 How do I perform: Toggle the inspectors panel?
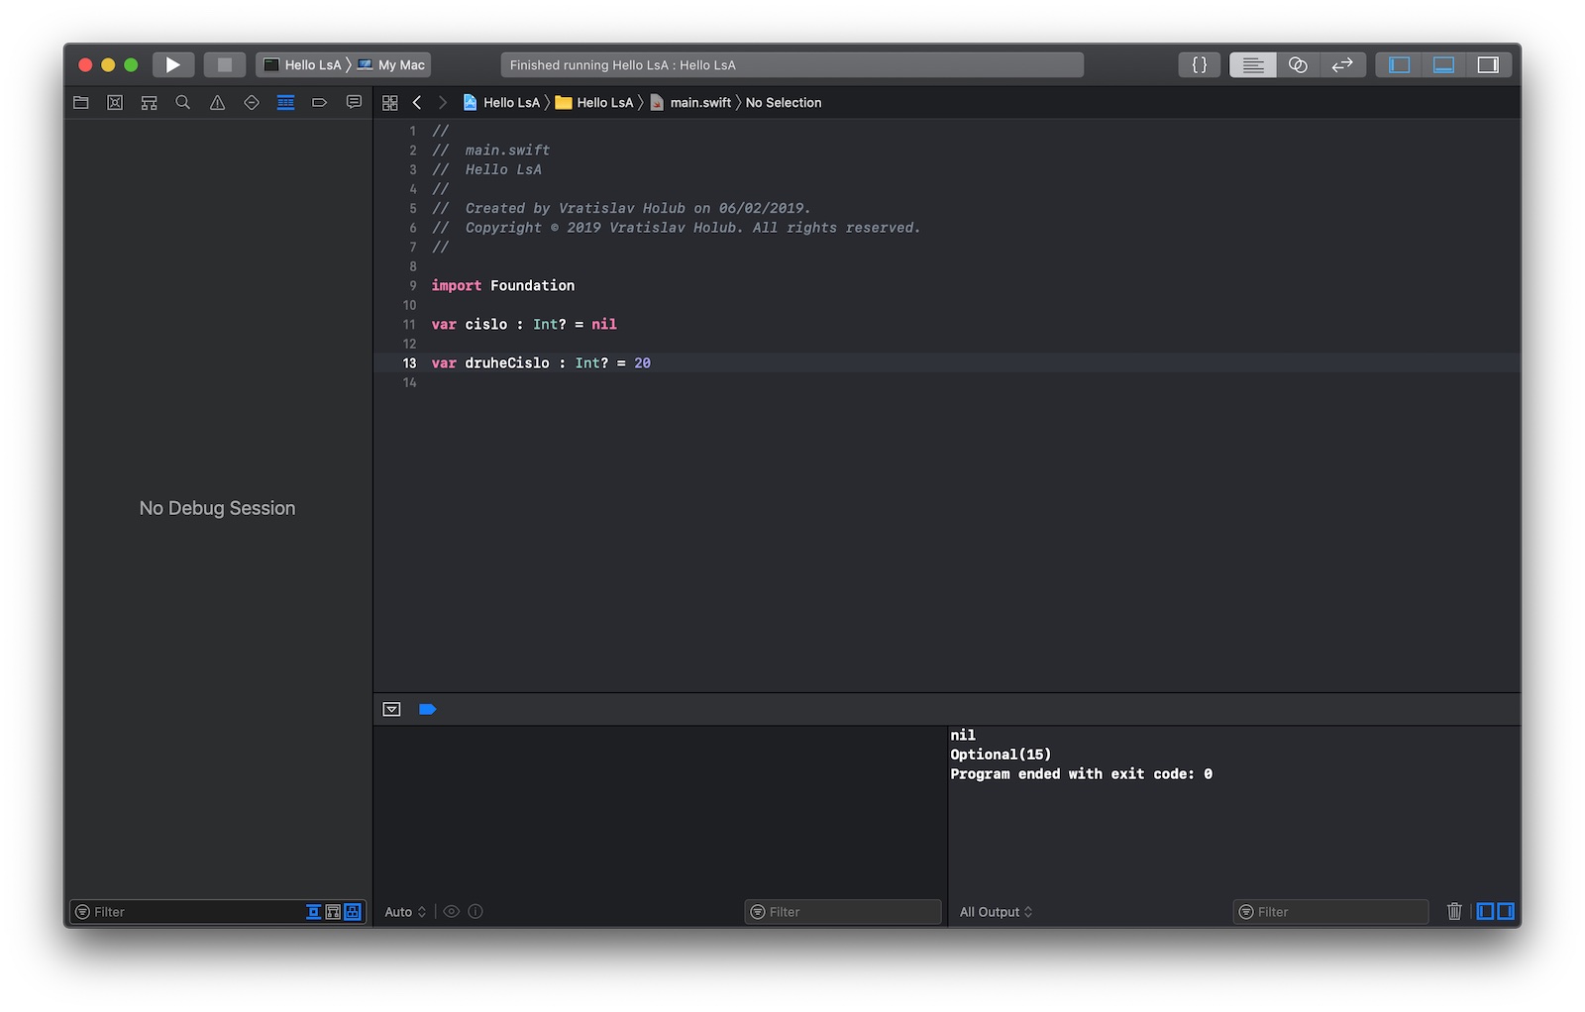click(1488, 65)
